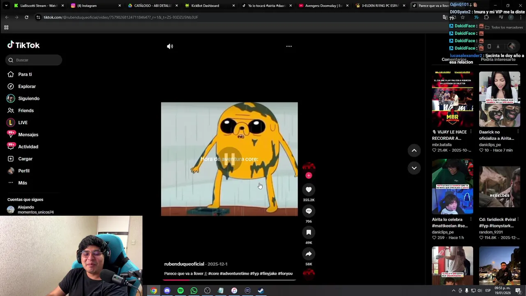This screenshot has width=526, height=296.
Task: Open the Airita lo celebra video thumbnail
Action: coord(452,187)
